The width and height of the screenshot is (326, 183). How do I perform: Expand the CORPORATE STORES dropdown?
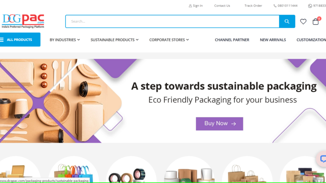tap(169, 40)
